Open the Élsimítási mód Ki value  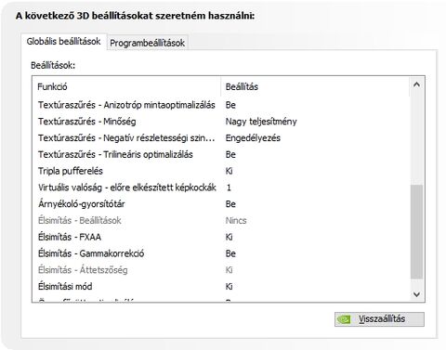click(230, 287)
